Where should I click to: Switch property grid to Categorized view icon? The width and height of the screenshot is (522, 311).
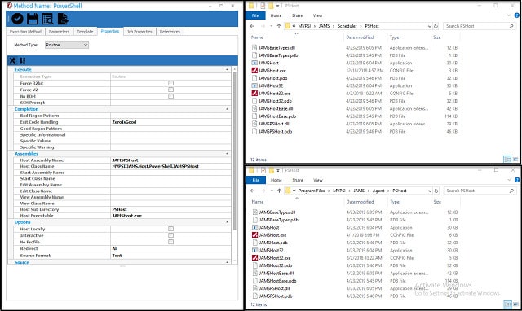tap(13, 60)
